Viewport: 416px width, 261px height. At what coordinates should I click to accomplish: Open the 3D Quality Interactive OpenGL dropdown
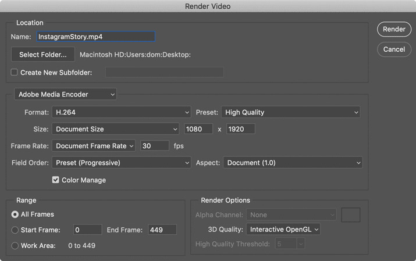[x=283, y=229]
